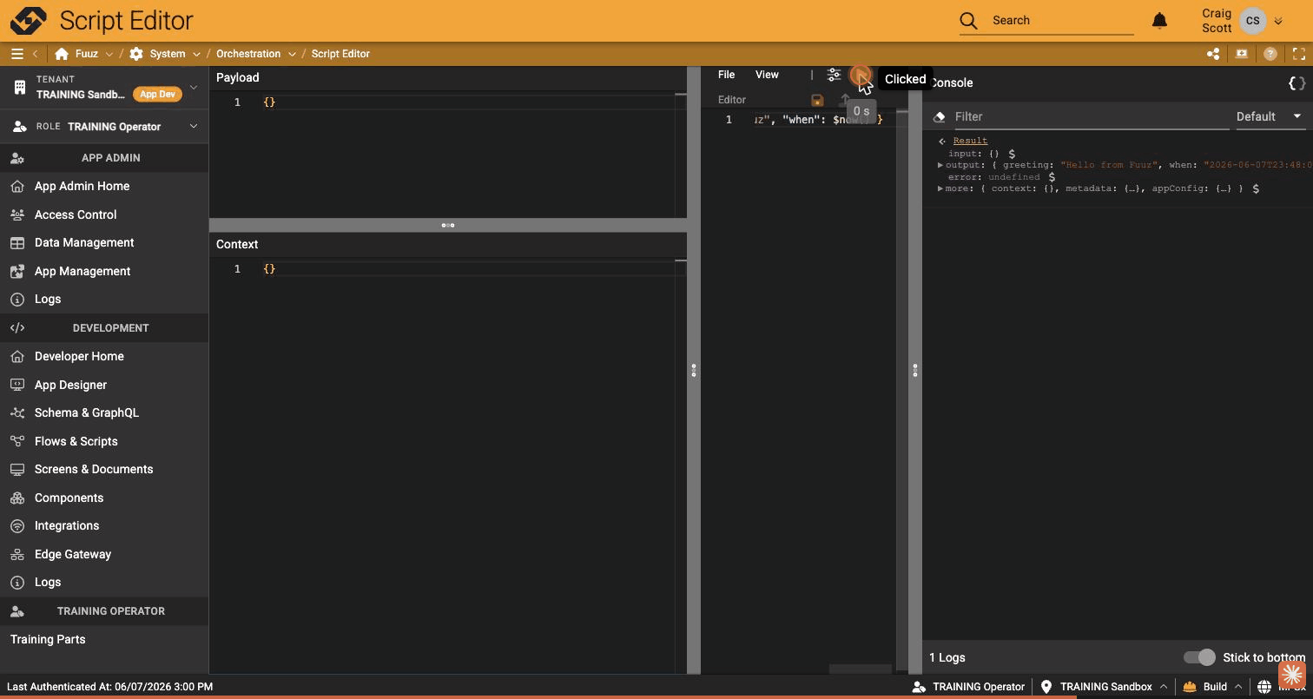Open the help question mark icon
1313x699 pixels.
[1270, 54]
